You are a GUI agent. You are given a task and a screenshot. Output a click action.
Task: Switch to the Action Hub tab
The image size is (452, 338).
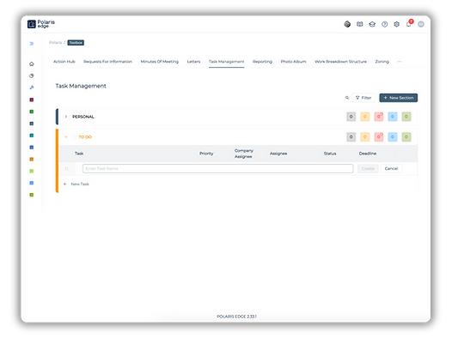64,62
